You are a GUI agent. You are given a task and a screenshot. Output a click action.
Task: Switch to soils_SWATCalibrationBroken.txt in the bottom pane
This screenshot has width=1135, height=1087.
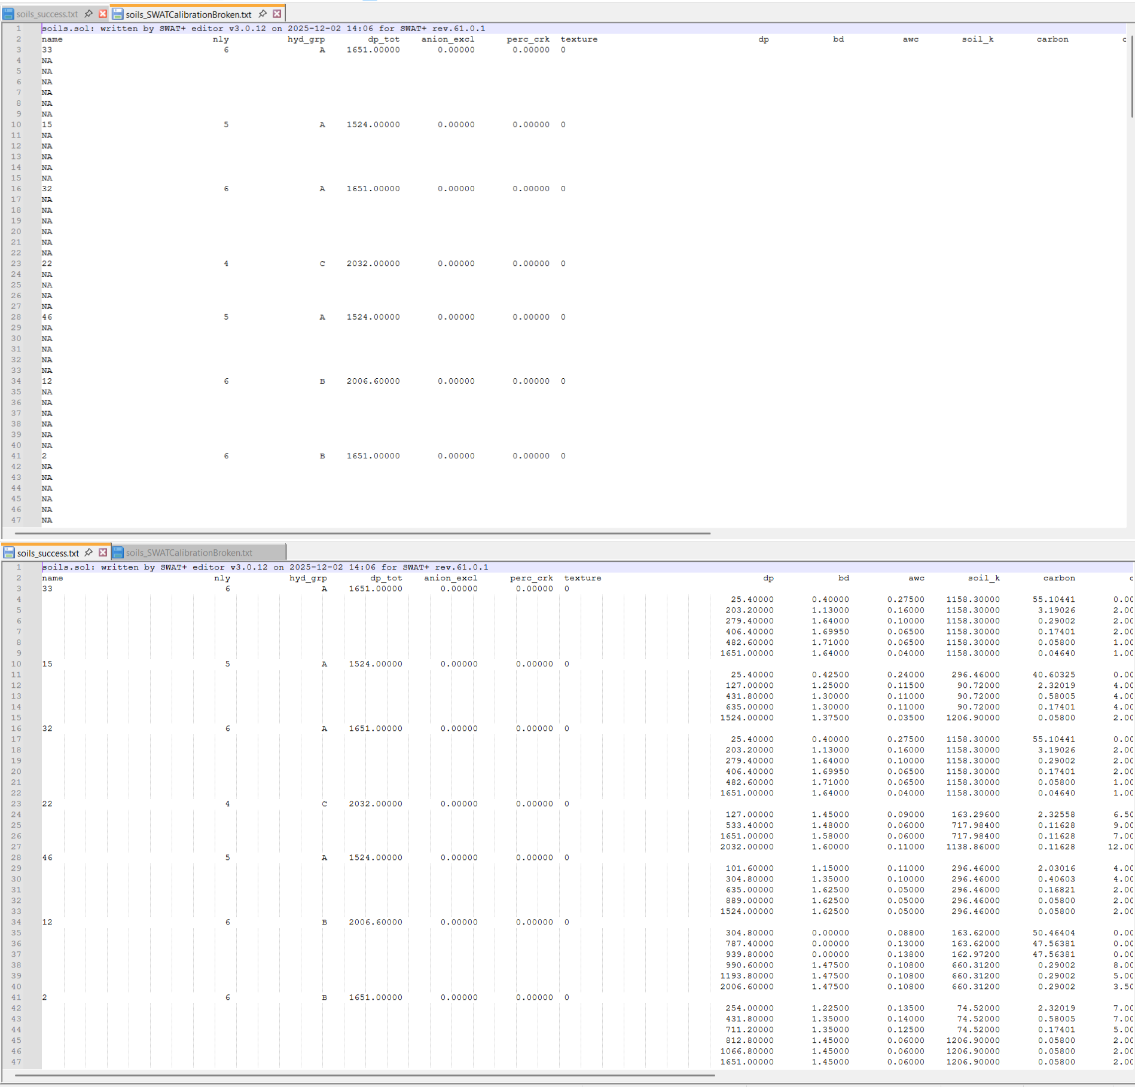tap(189, 553)
